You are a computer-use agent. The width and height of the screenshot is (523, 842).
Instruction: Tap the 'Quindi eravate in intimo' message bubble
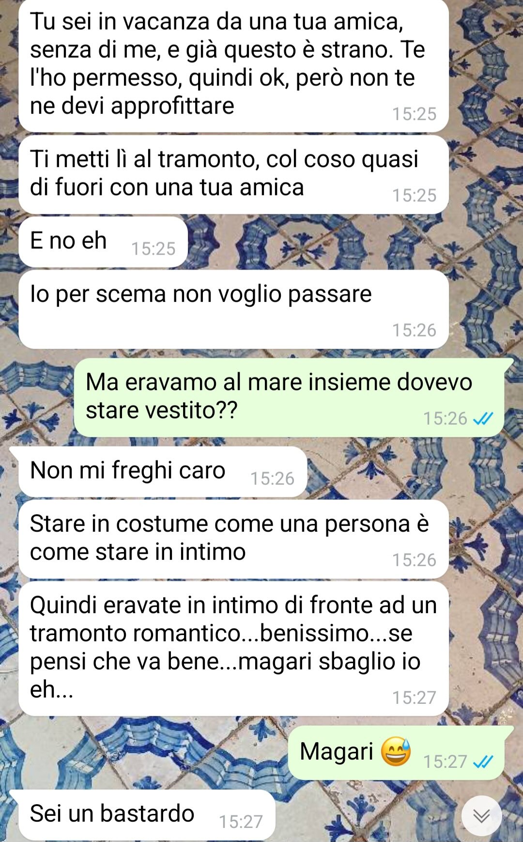tap(234, 649)
